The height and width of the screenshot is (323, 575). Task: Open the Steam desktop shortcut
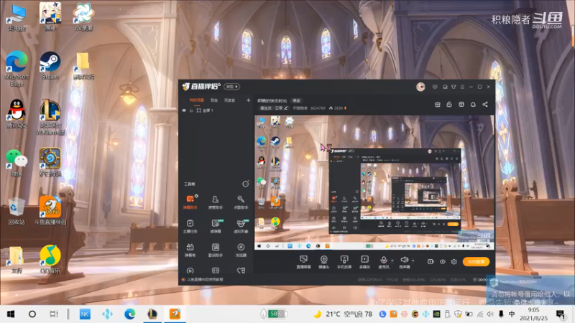click(50, 65)
